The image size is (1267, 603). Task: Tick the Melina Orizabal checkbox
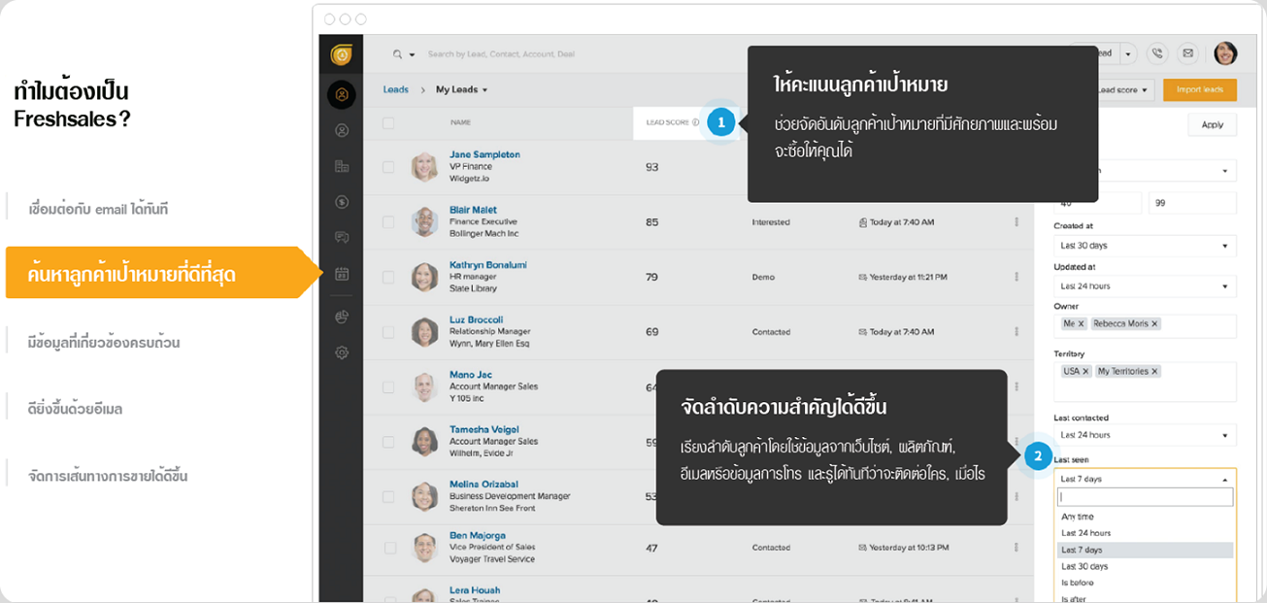388,496
